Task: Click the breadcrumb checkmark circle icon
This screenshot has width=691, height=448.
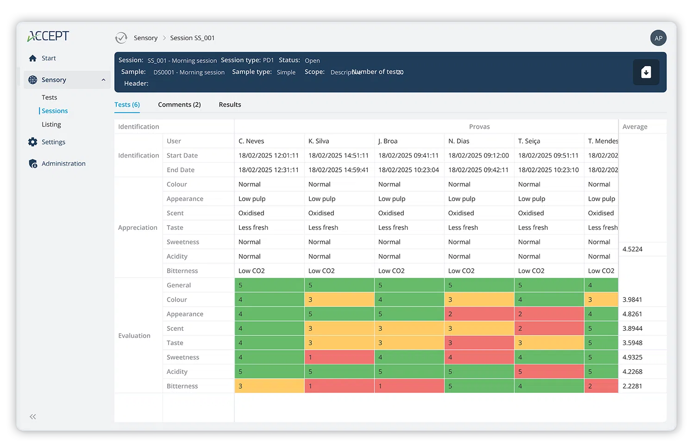Action: [121, 38]
